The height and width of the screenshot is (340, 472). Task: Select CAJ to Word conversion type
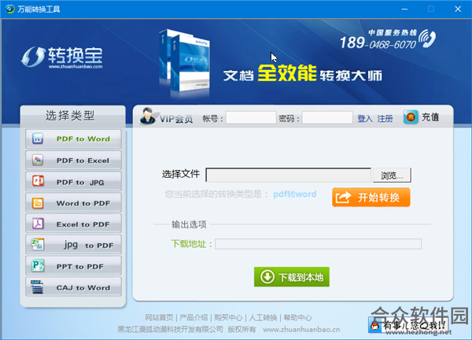pos(73,287)
